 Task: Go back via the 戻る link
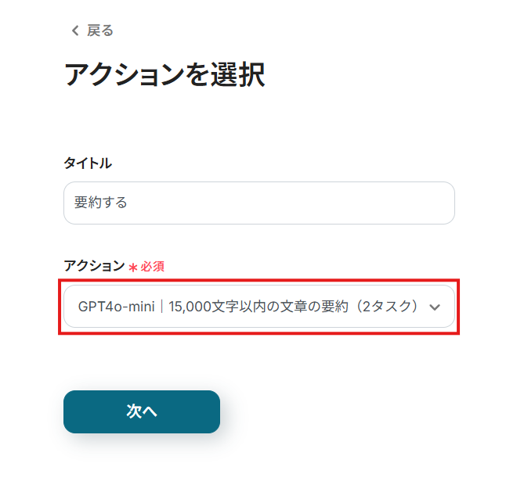(x=99, y=31)
